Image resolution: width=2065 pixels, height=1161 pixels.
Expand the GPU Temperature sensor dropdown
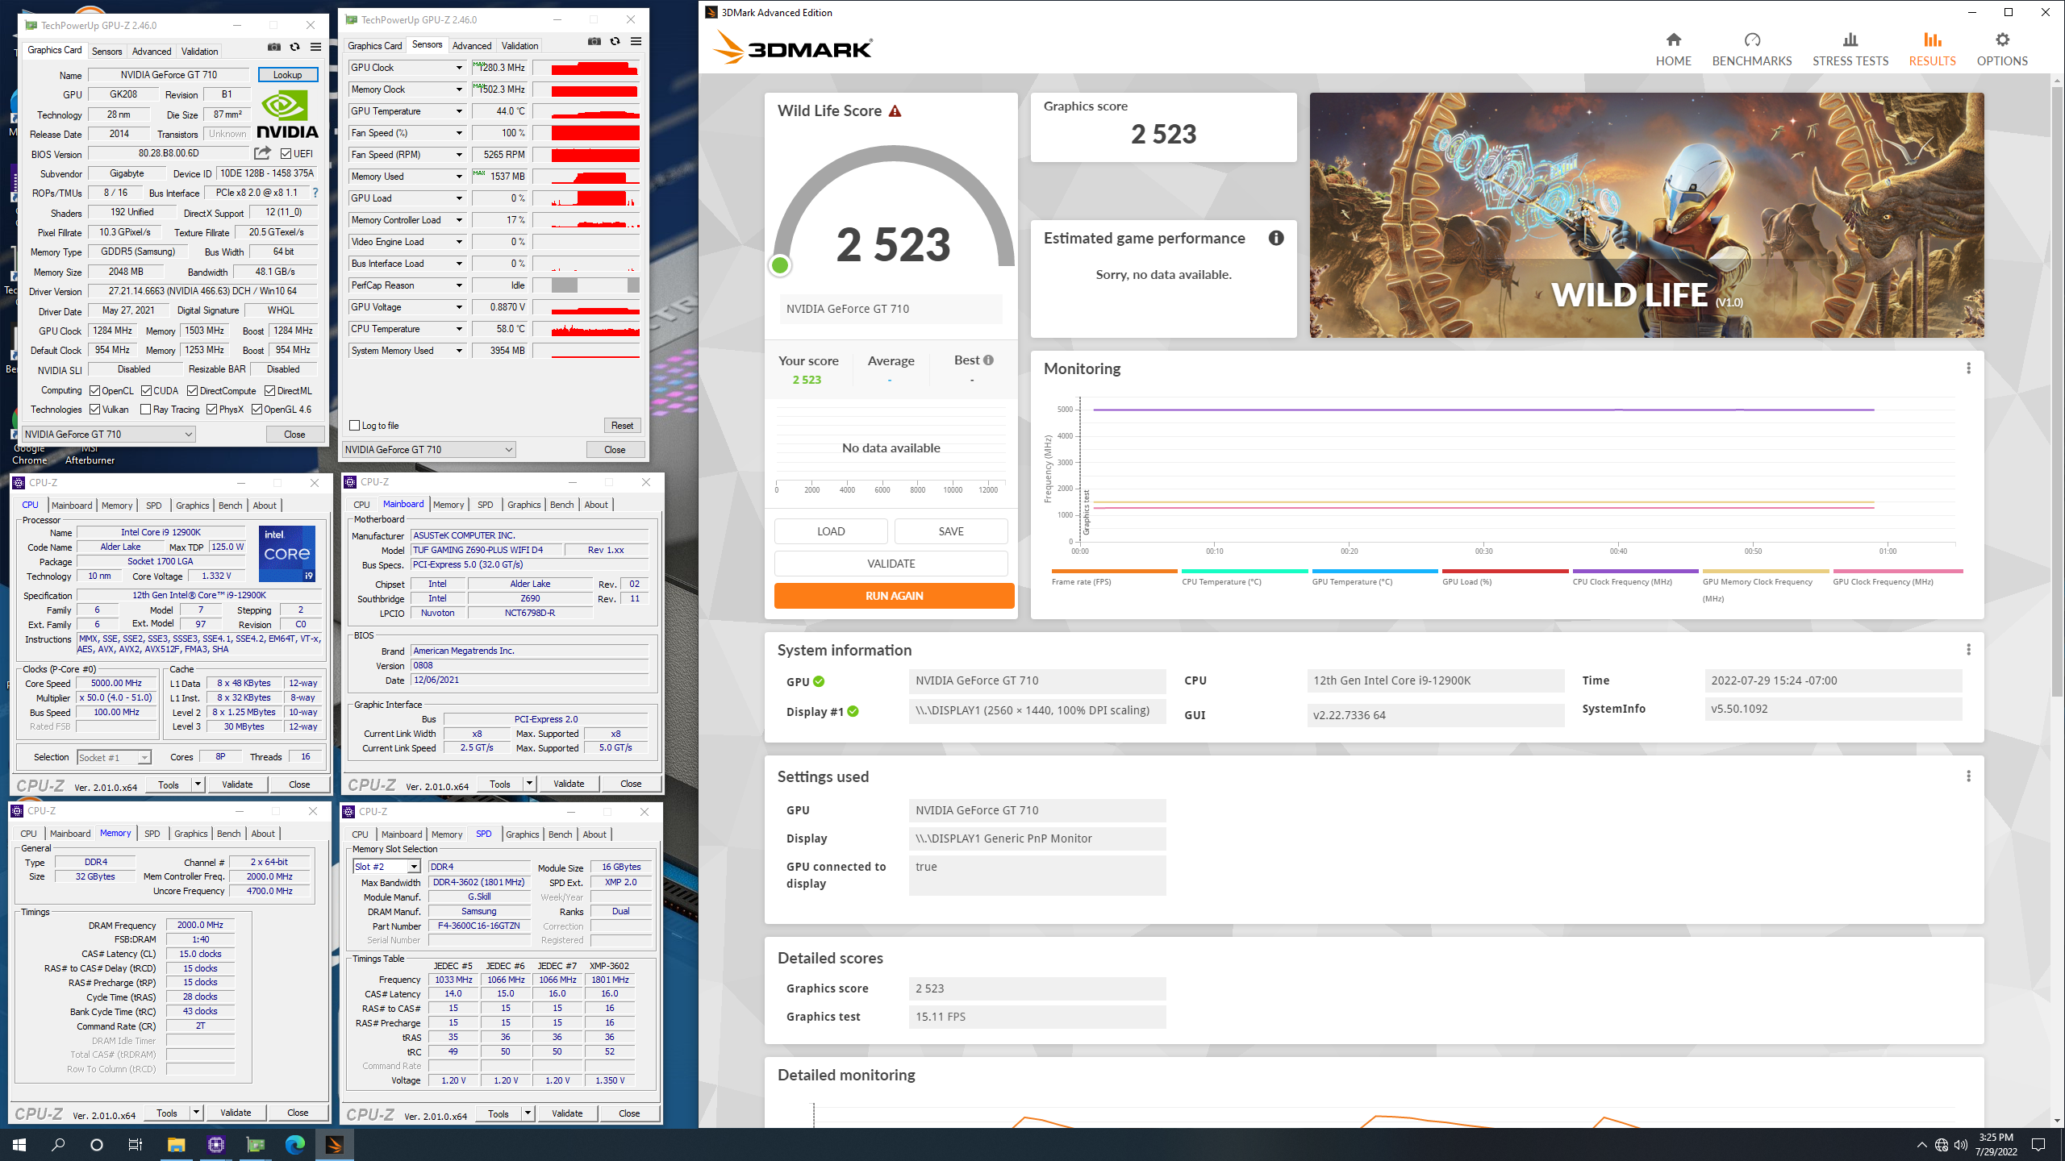459,111
